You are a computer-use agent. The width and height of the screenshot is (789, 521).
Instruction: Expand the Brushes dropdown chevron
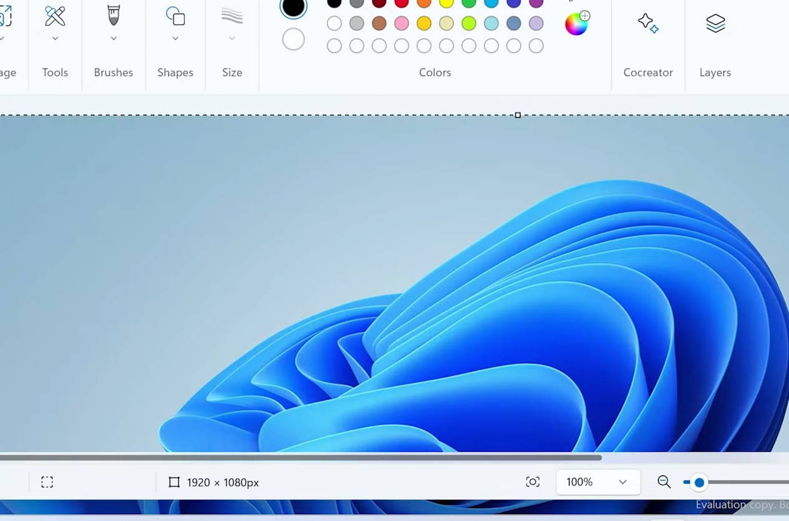(x=113, y=37)
